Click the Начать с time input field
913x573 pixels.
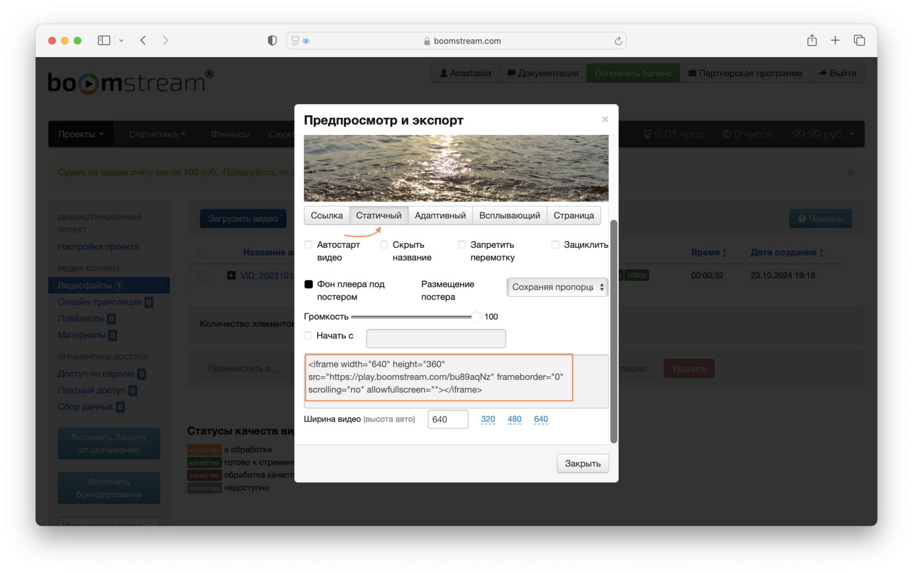tap(436, 338)
